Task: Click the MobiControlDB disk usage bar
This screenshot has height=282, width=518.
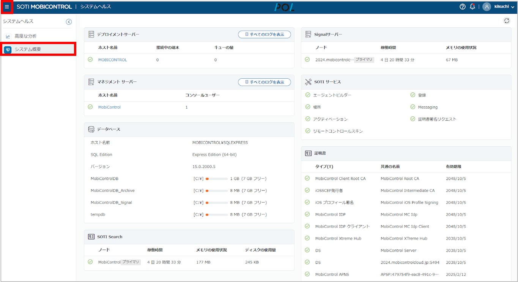Action: pos(217,179)
